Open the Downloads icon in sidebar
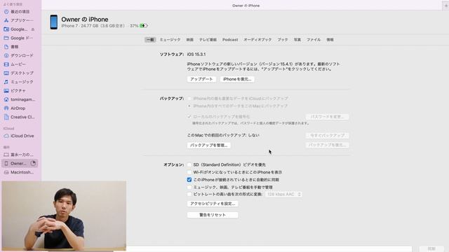Image resolution: width=449 pixels, height=252 pixels. coord(6,55)
